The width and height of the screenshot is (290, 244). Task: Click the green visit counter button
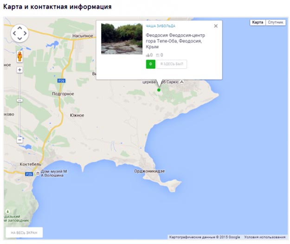[x=150, y=64]
